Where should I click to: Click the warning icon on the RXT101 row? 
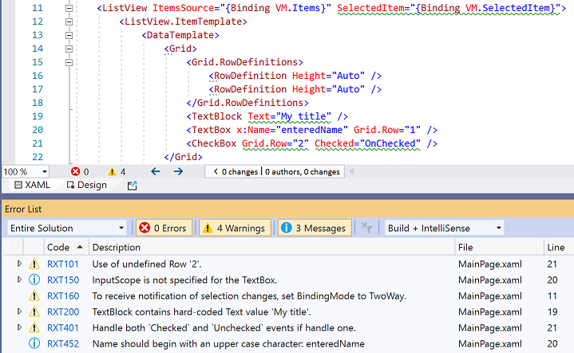[x=34, y=264]
